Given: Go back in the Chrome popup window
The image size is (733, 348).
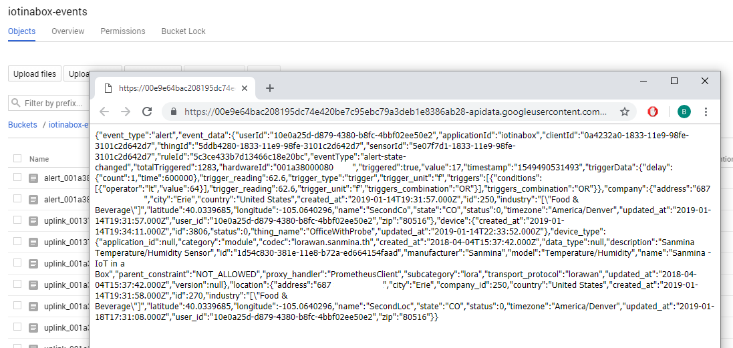Looking at the screenshot, I should (104, 112).
